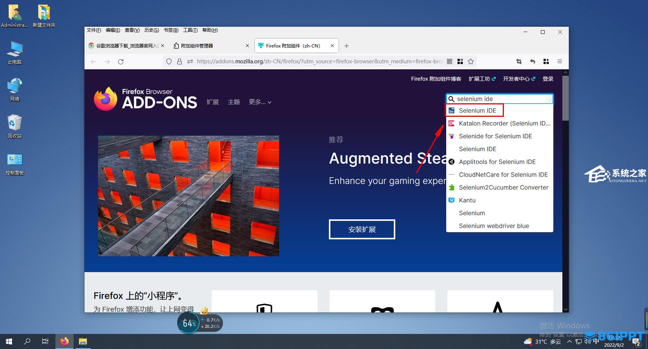Screen dimensions: 648x349
Task: Select Selenium2Cucumber Converter suggestion
Action: pyautogui.click(x=500, y=187)
